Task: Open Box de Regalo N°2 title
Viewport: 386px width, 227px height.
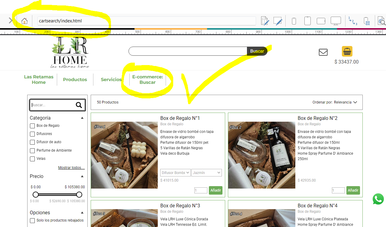Action: point(318,118)
